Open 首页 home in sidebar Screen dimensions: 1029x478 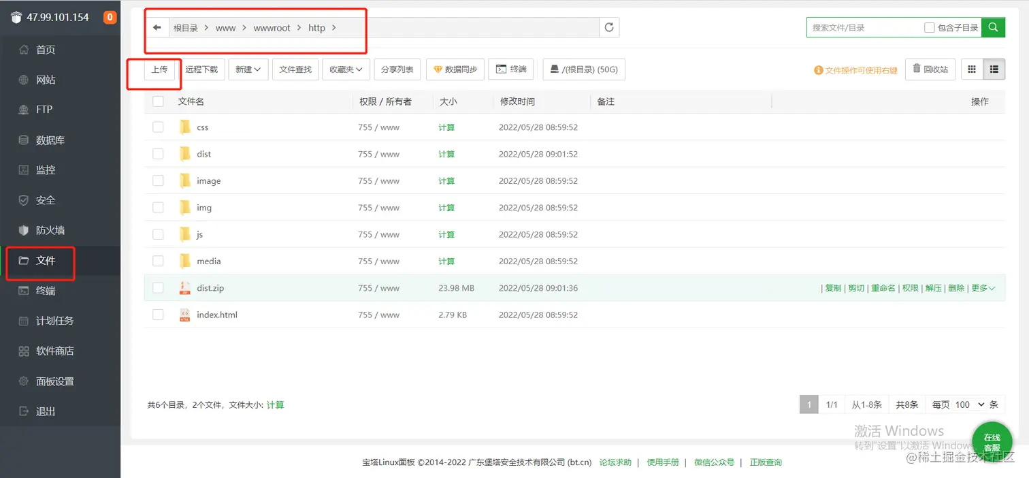(46, 50)
